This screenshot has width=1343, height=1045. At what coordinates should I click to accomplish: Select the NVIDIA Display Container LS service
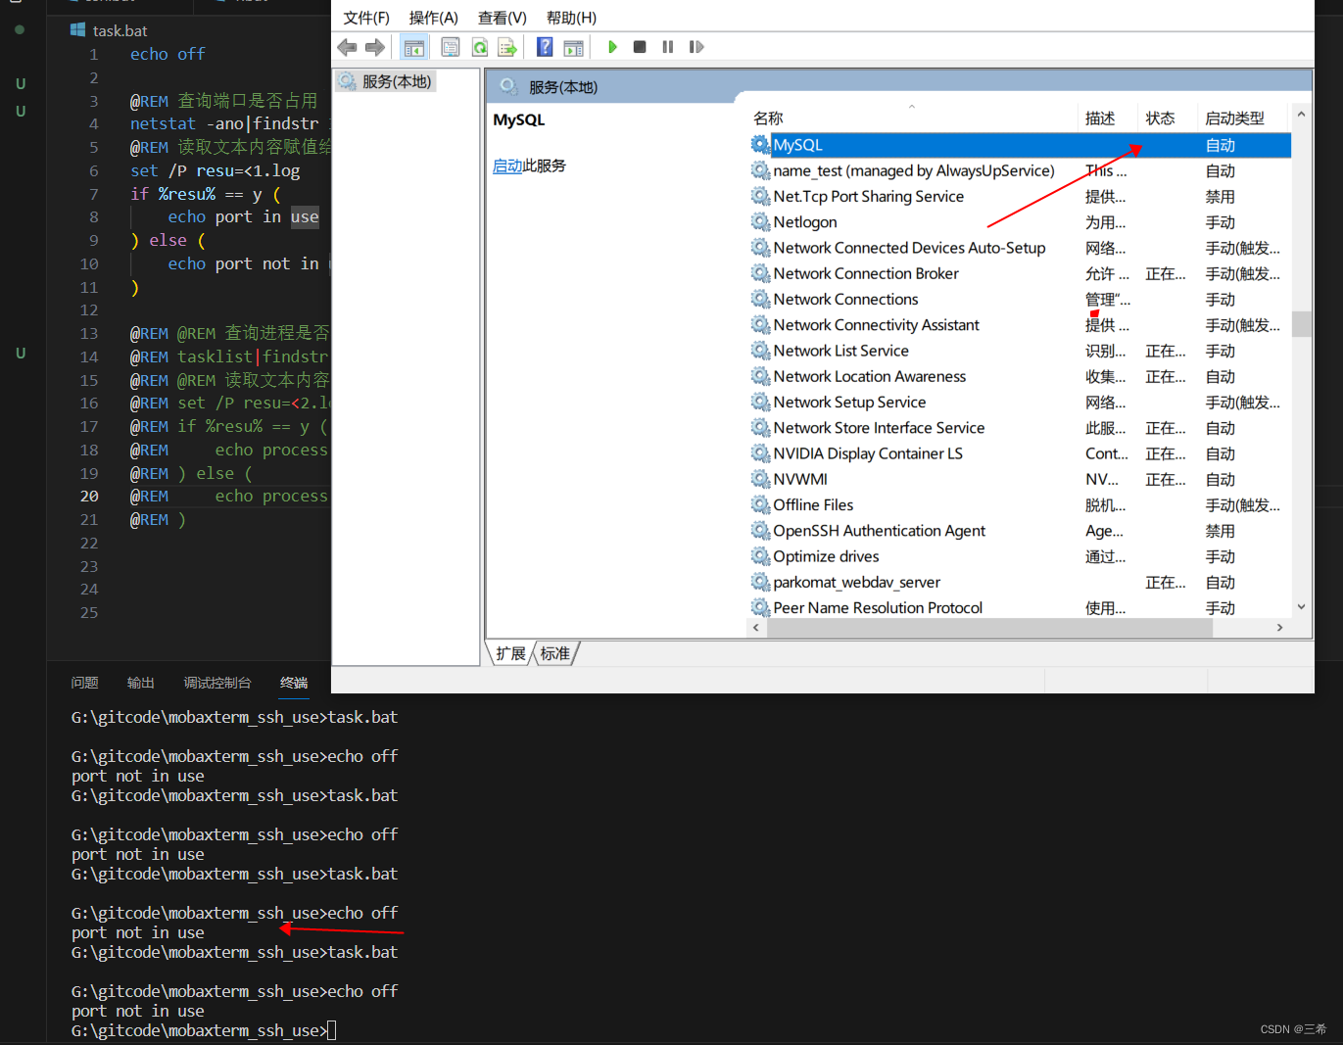click(1020, 453)
